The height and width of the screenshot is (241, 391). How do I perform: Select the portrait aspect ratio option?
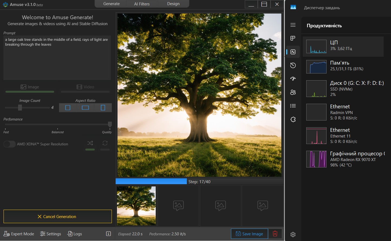click(103, 108)
